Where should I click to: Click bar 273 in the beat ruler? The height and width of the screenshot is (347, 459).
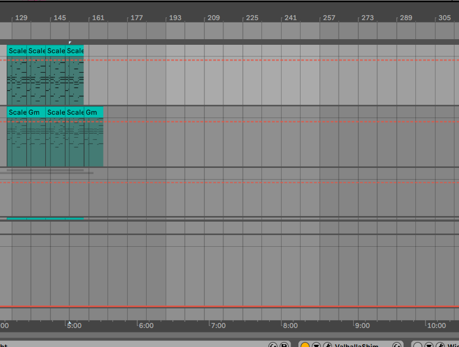[368, 18]
